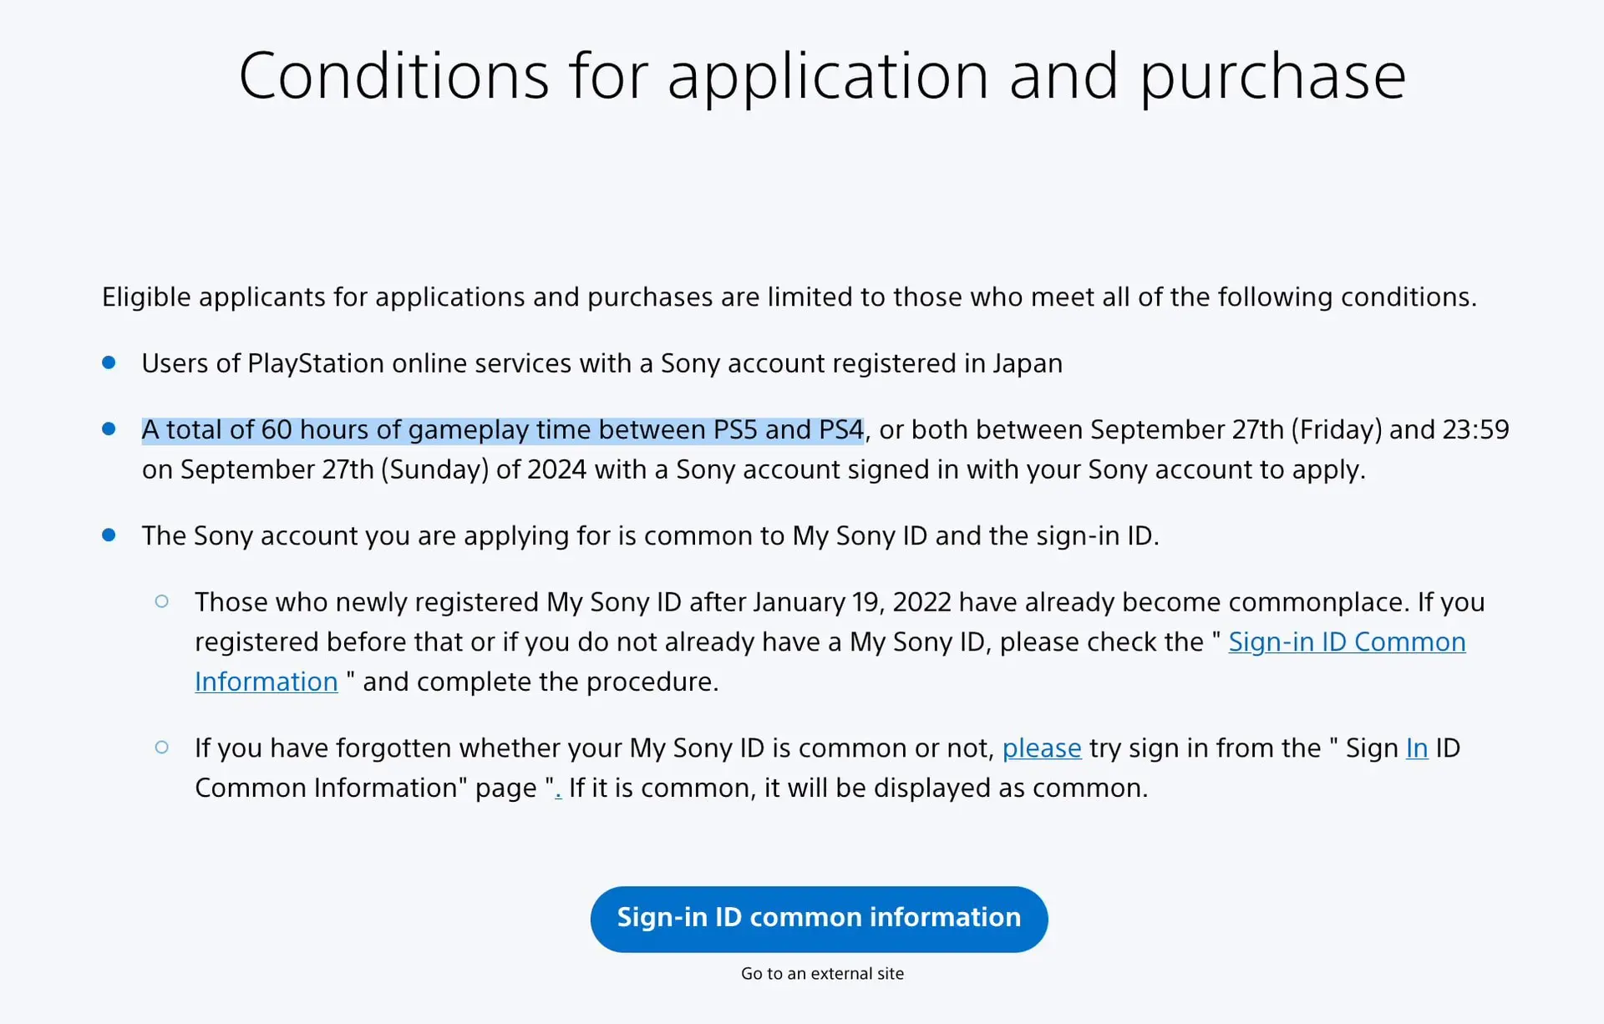Click the underlined 'In' link
Screen dimensions: 1604x1024
tap(1417, 748)
